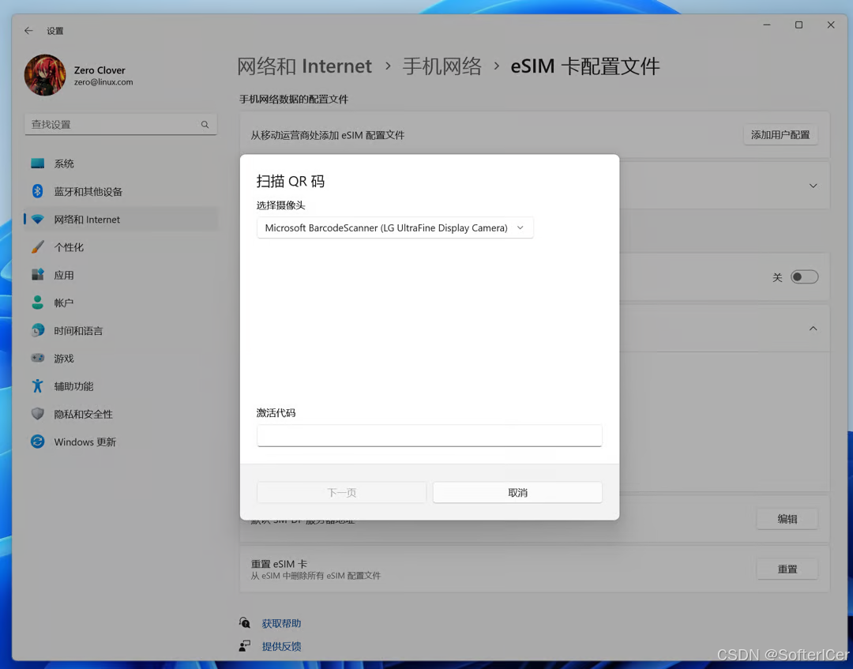Select the accessibility figure icon for 辅助功能
The height and width of the screenshot is (669, 853).
point(38,385)
